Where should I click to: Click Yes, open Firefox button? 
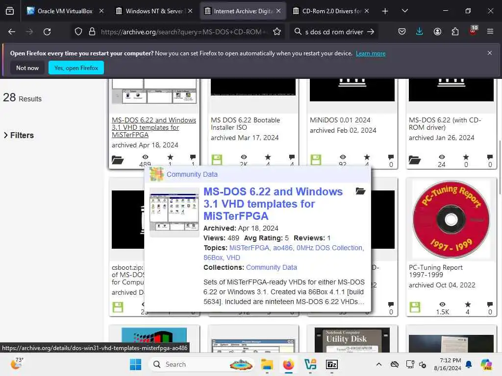point(76,68)
